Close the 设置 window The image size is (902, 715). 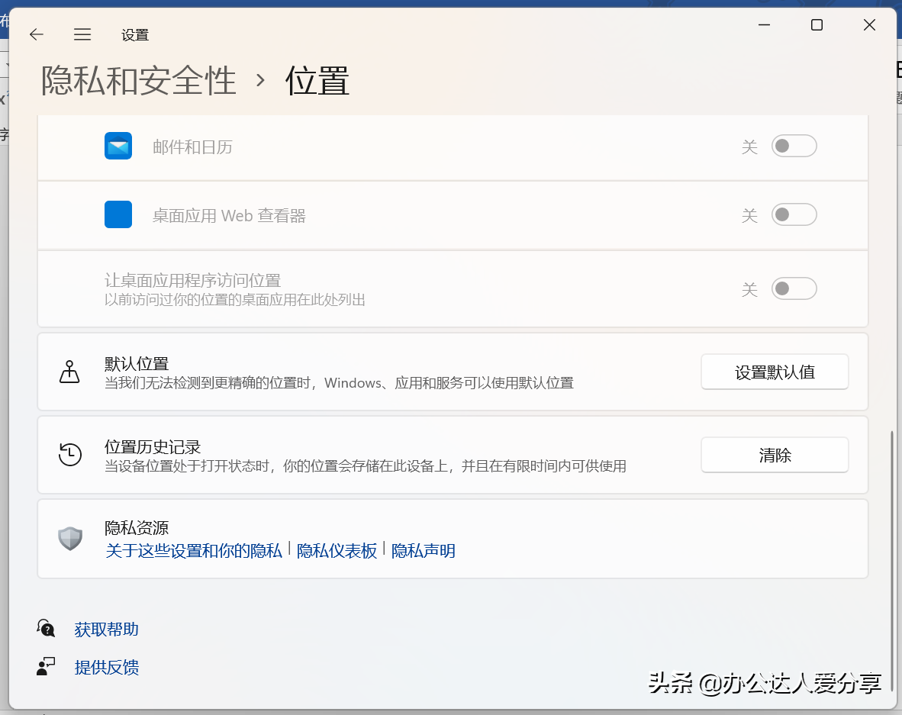(x=869, y=24)
